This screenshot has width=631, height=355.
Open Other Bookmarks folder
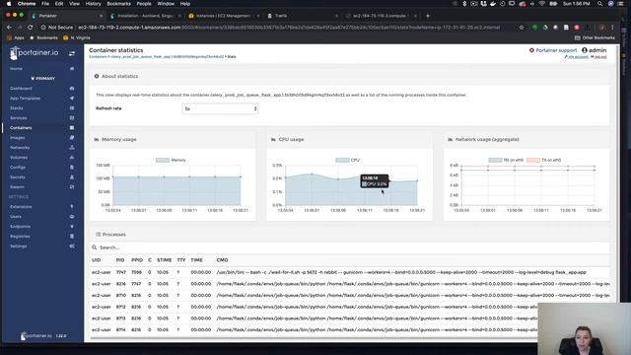(595, 37)
